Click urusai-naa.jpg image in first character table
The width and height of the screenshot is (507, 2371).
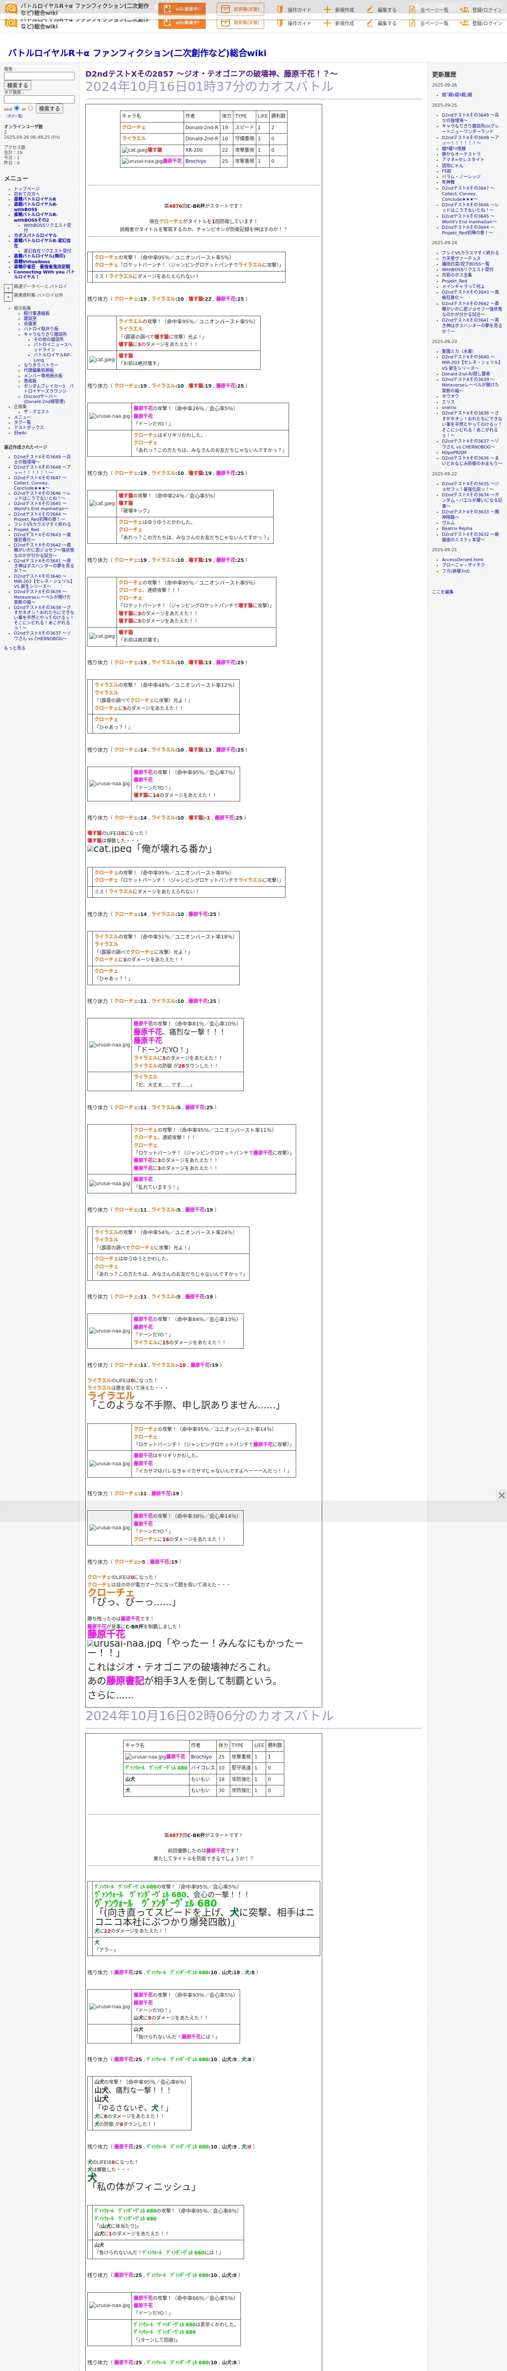[x=142, y=161]
